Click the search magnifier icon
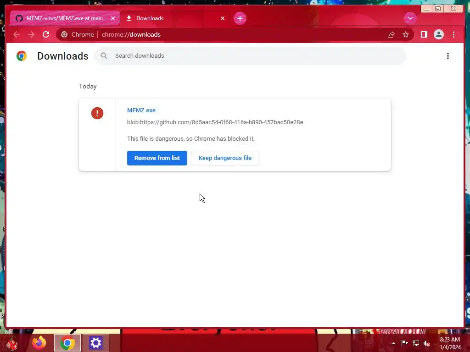 104,55
